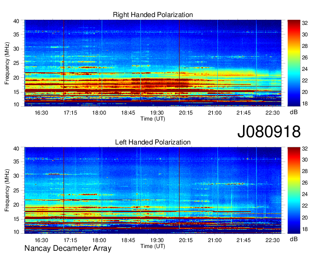Click the 35 MHz tick on the Right Handed plot
Screen dimensions: 313x254
[x=17, y=35]
